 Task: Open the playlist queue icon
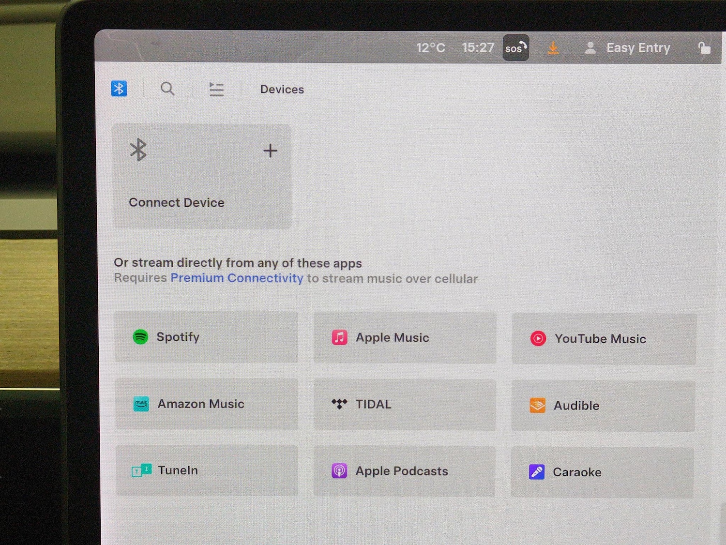click(x=216, y=89)
